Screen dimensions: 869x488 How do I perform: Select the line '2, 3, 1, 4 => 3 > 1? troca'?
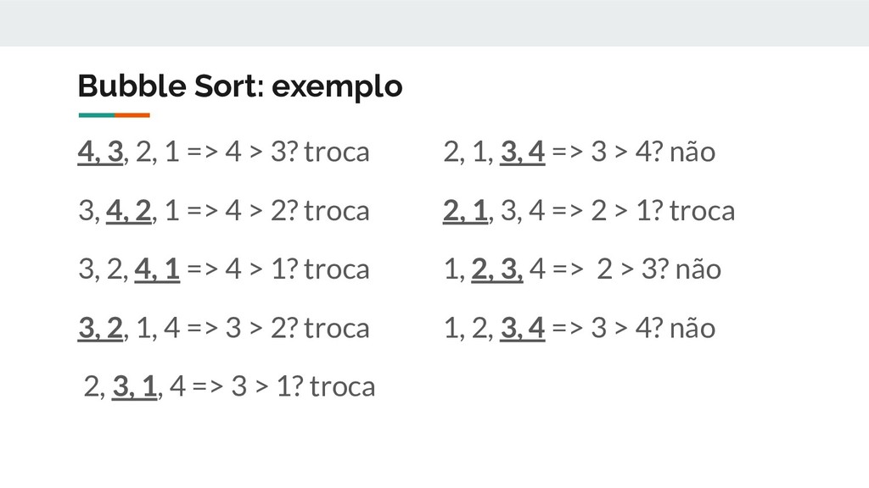229,386
